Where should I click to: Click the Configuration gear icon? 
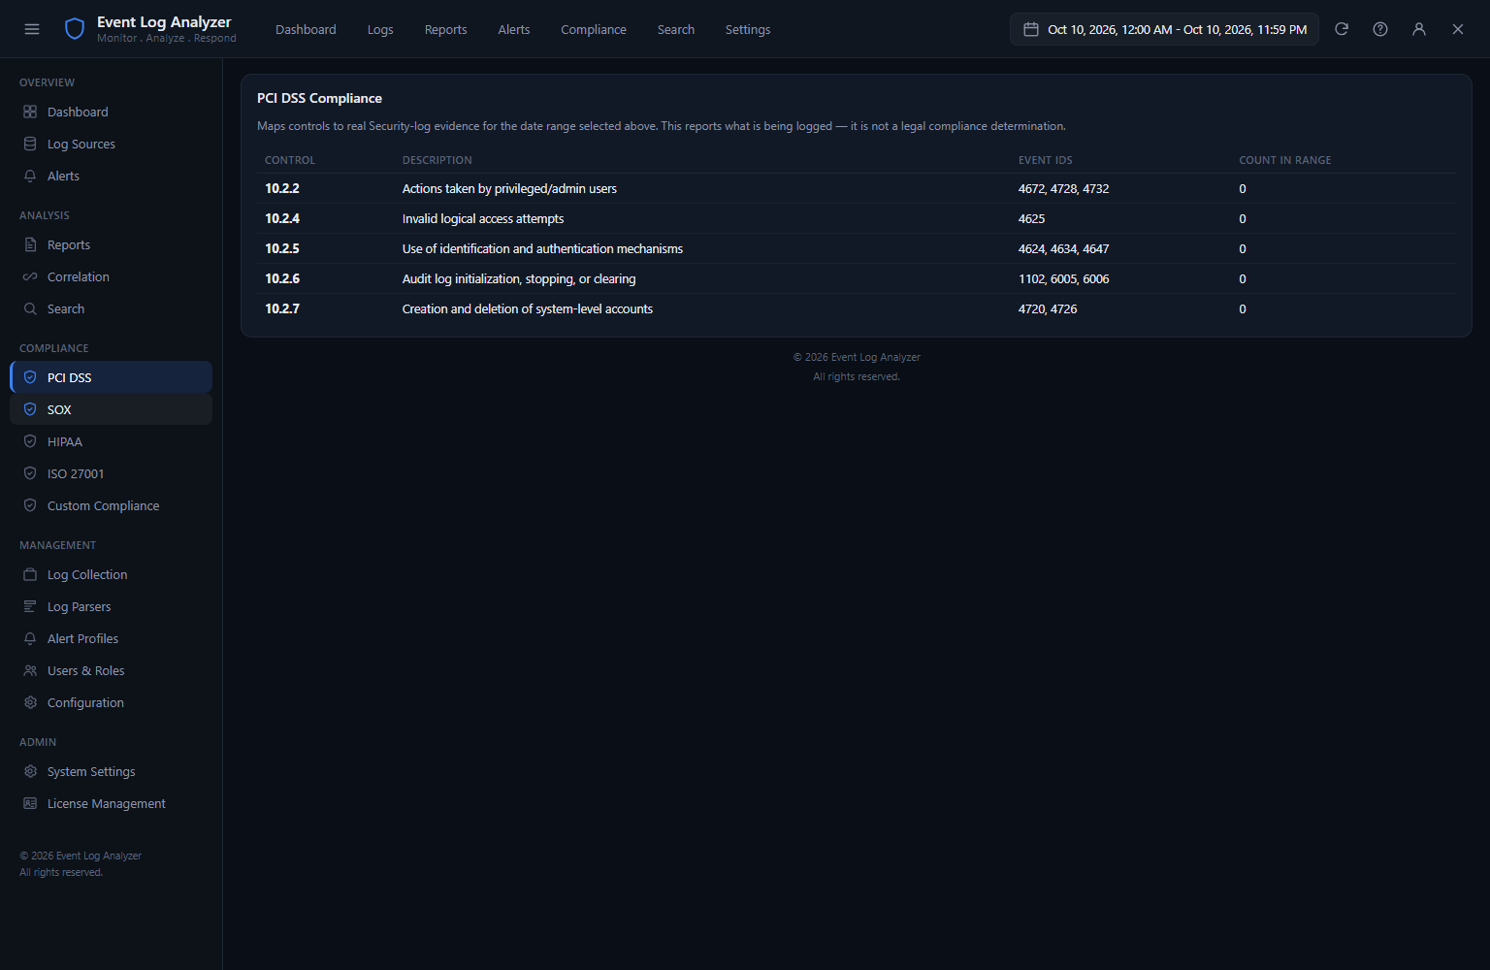tap(30, 702)
